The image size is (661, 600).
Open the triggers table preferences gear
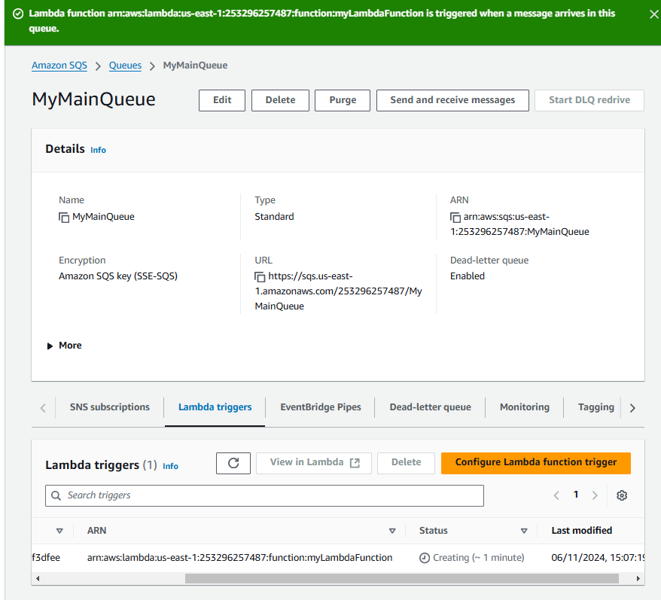coord(622,495)
